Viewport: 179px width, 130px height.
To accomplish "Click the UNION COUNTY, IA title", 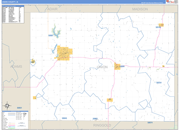I will coord(10,2).
